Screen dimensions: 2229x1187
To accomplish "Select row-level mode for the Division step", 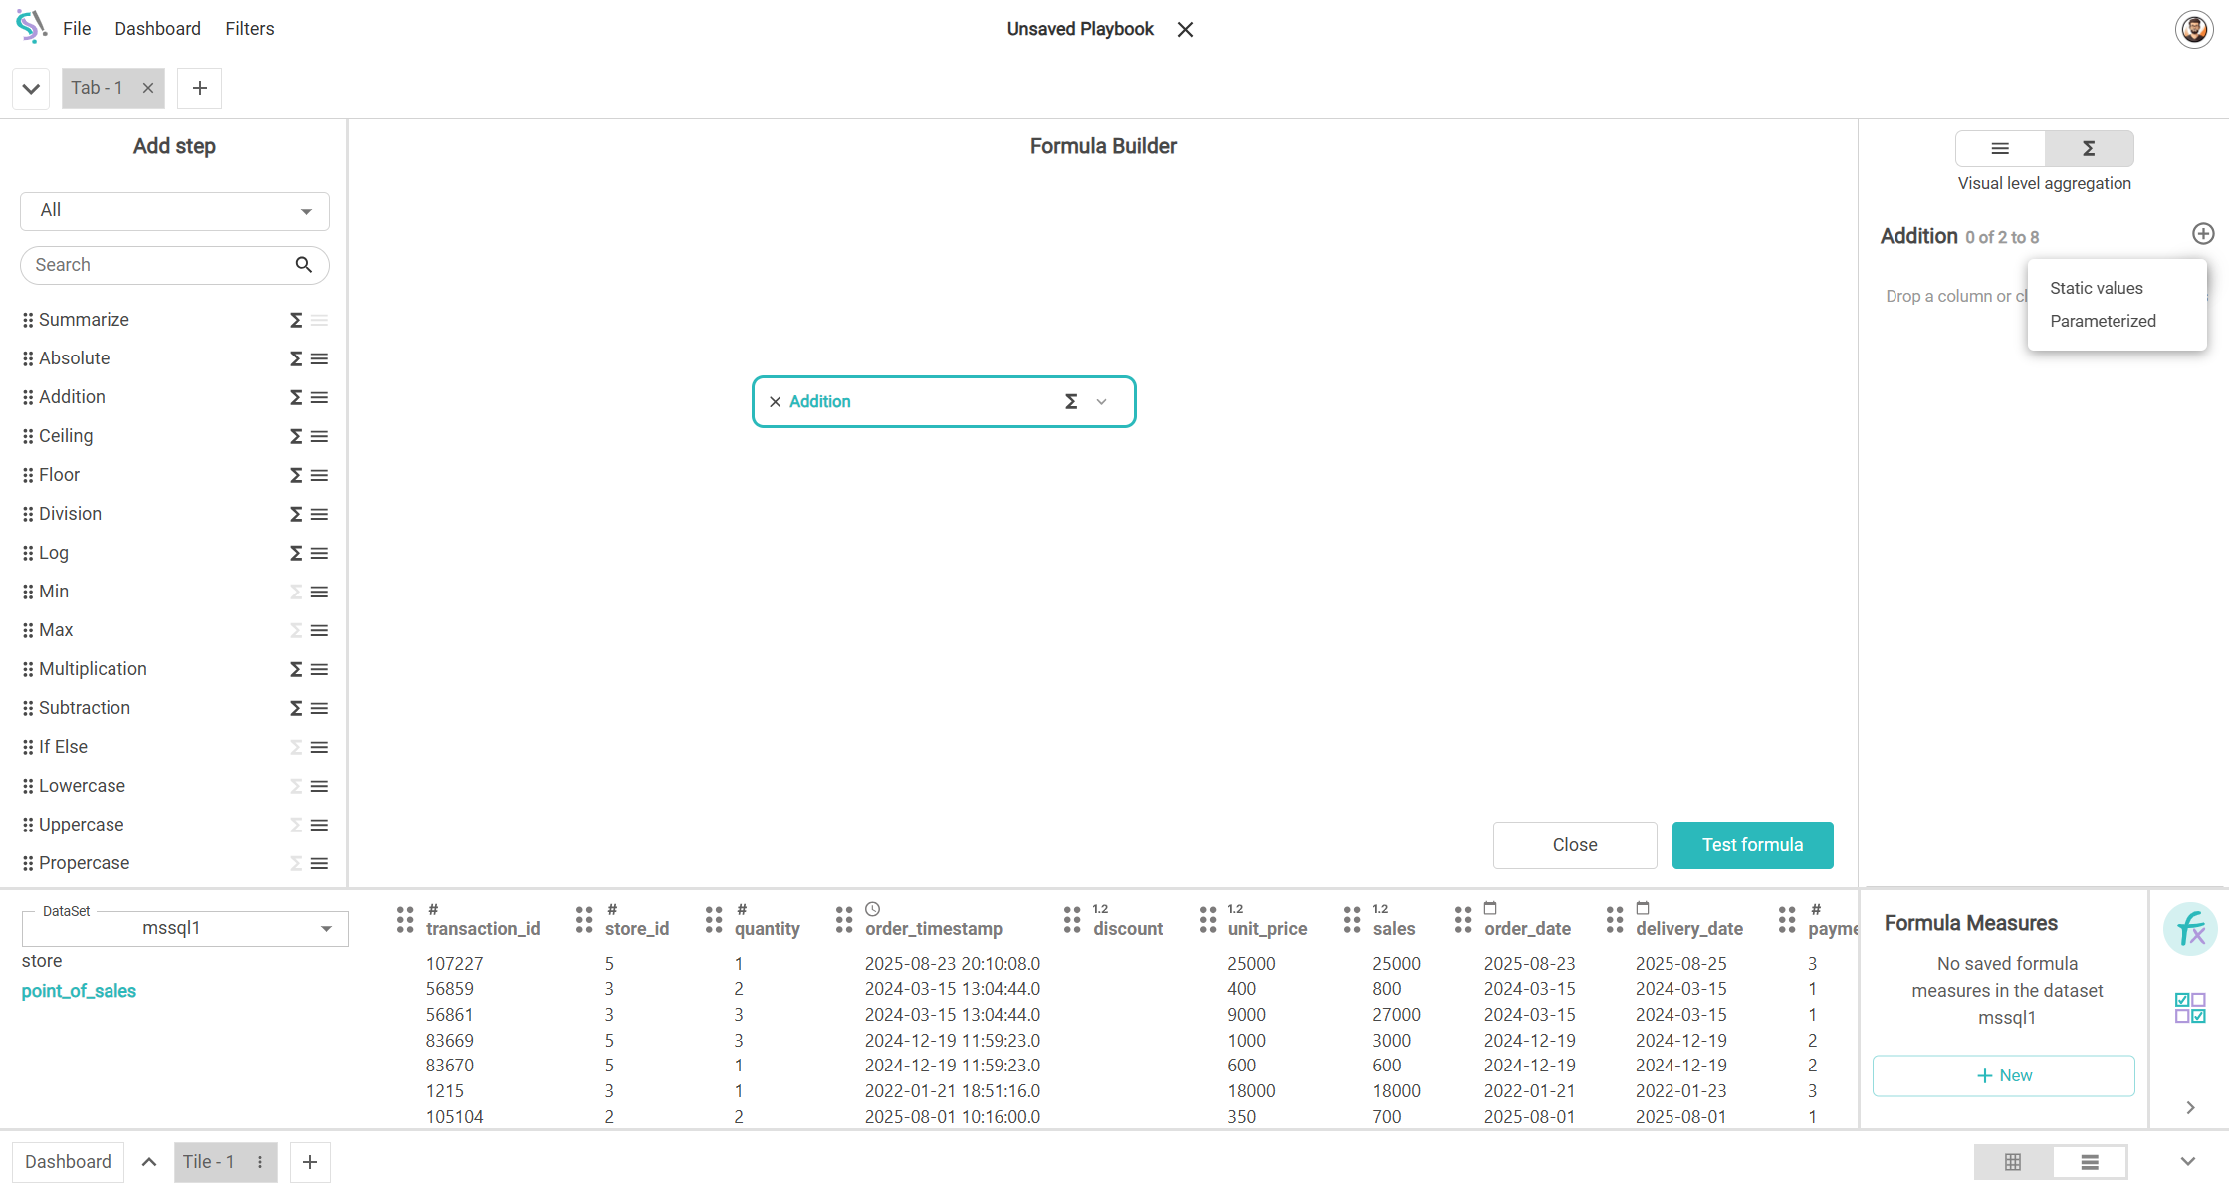I will (319, 514).
